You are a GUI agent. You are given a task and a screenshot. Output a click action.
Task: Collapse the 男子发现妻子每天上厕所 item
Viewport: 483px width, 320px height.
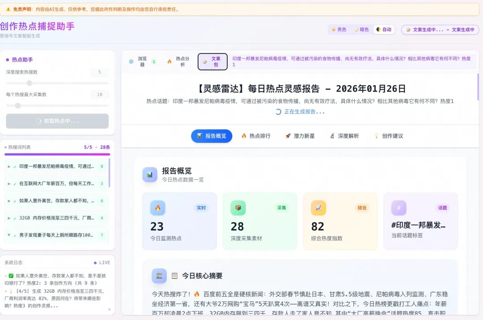(x=9, y=234)
